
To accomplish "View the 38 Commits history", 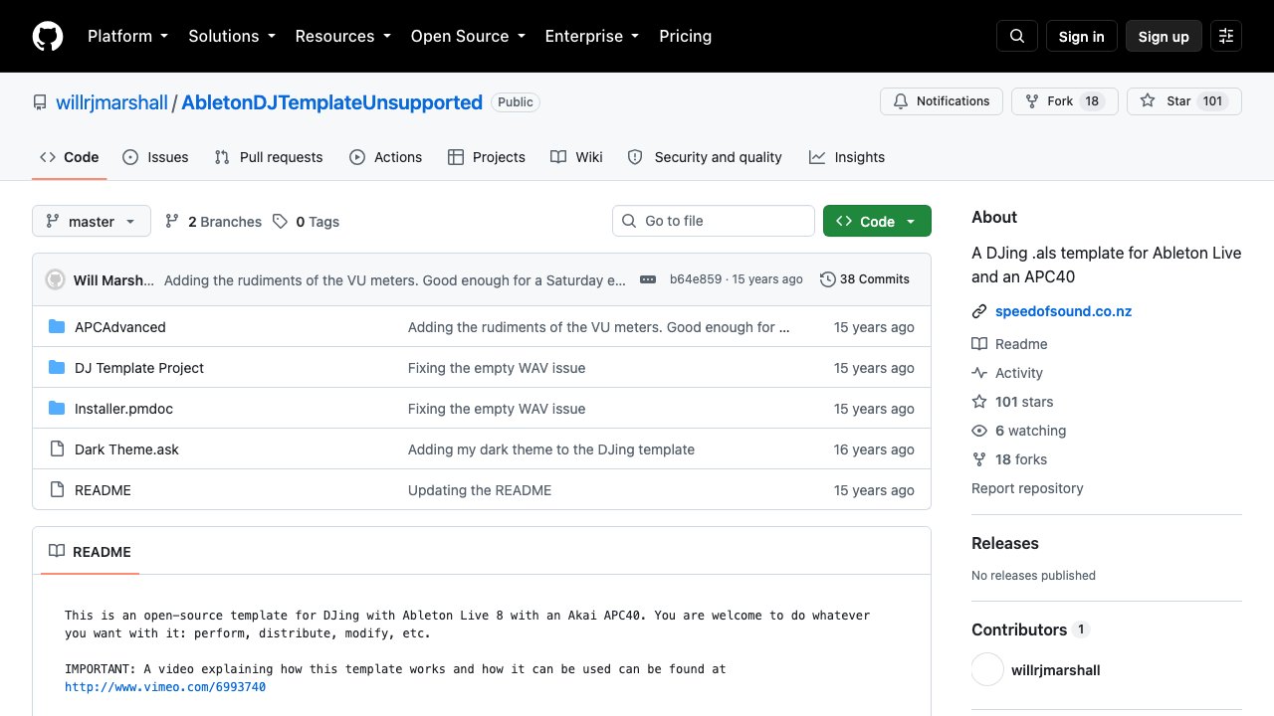I will (865, 279).
